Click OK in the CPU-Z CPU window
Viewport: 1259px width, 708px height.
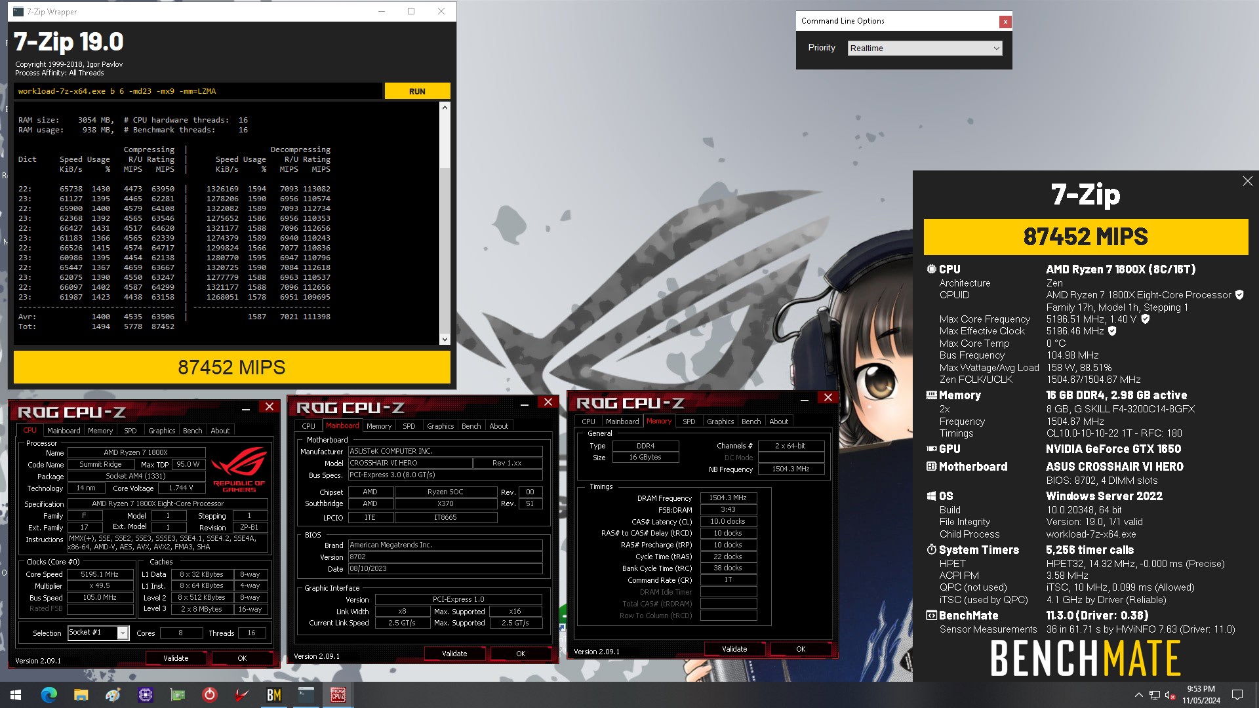click(242, 658)
